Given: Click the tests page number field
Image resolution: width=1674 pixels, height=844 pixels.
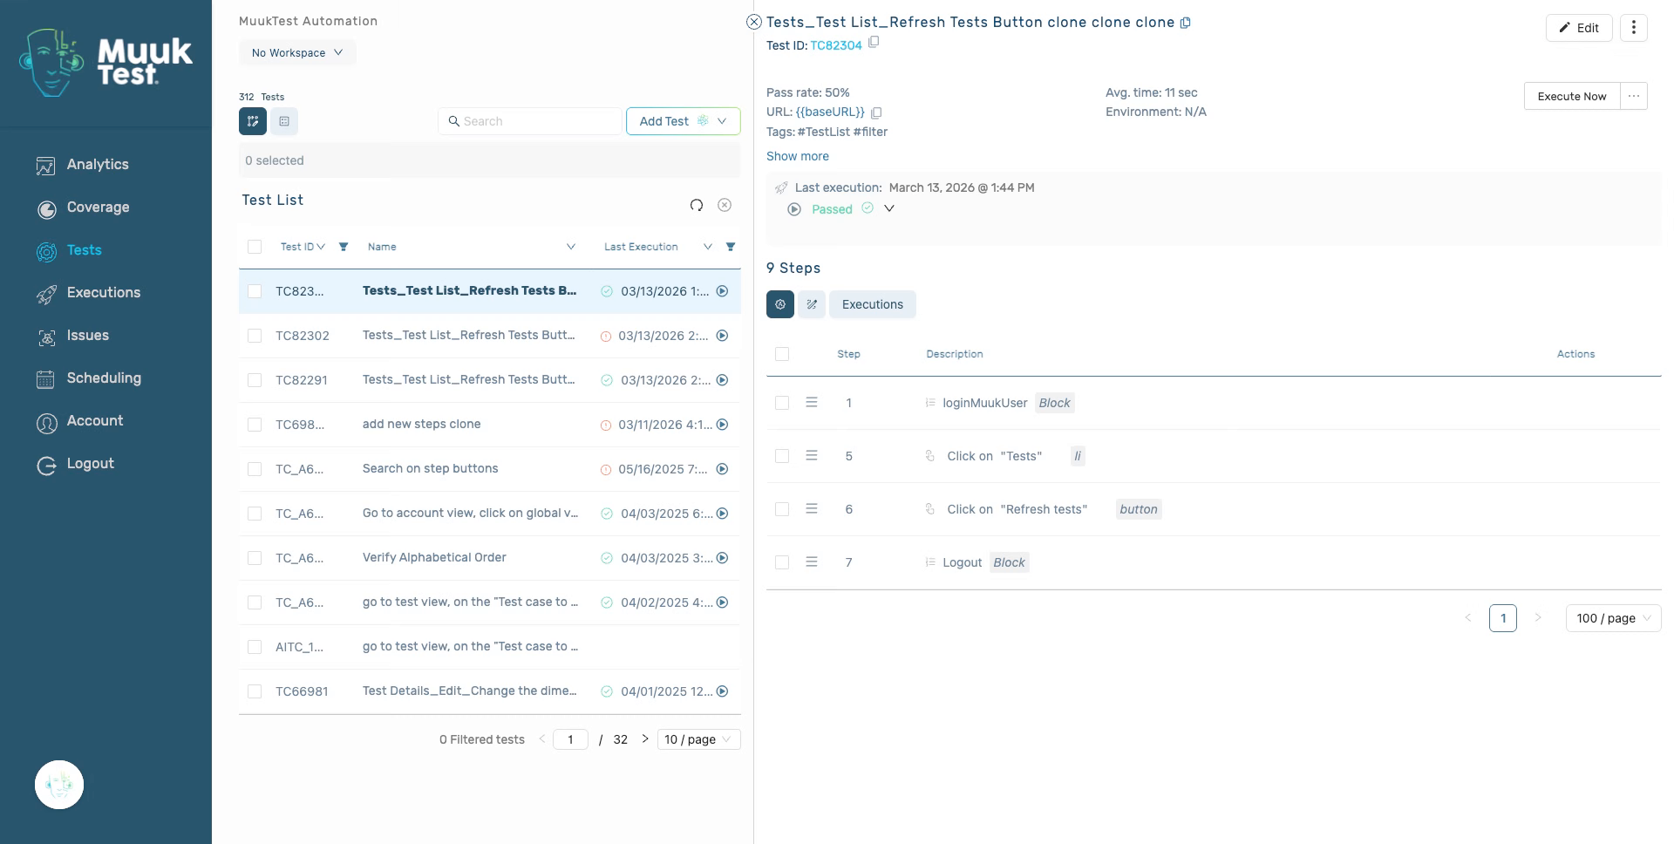Looking at the screenshot, I should point(570,739).
